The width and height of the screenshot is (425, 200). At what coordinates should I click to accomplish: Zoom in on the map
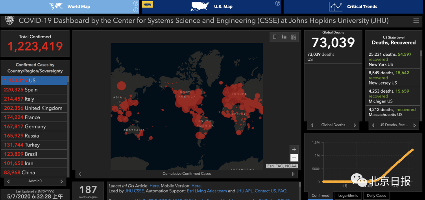click(294, 149)
